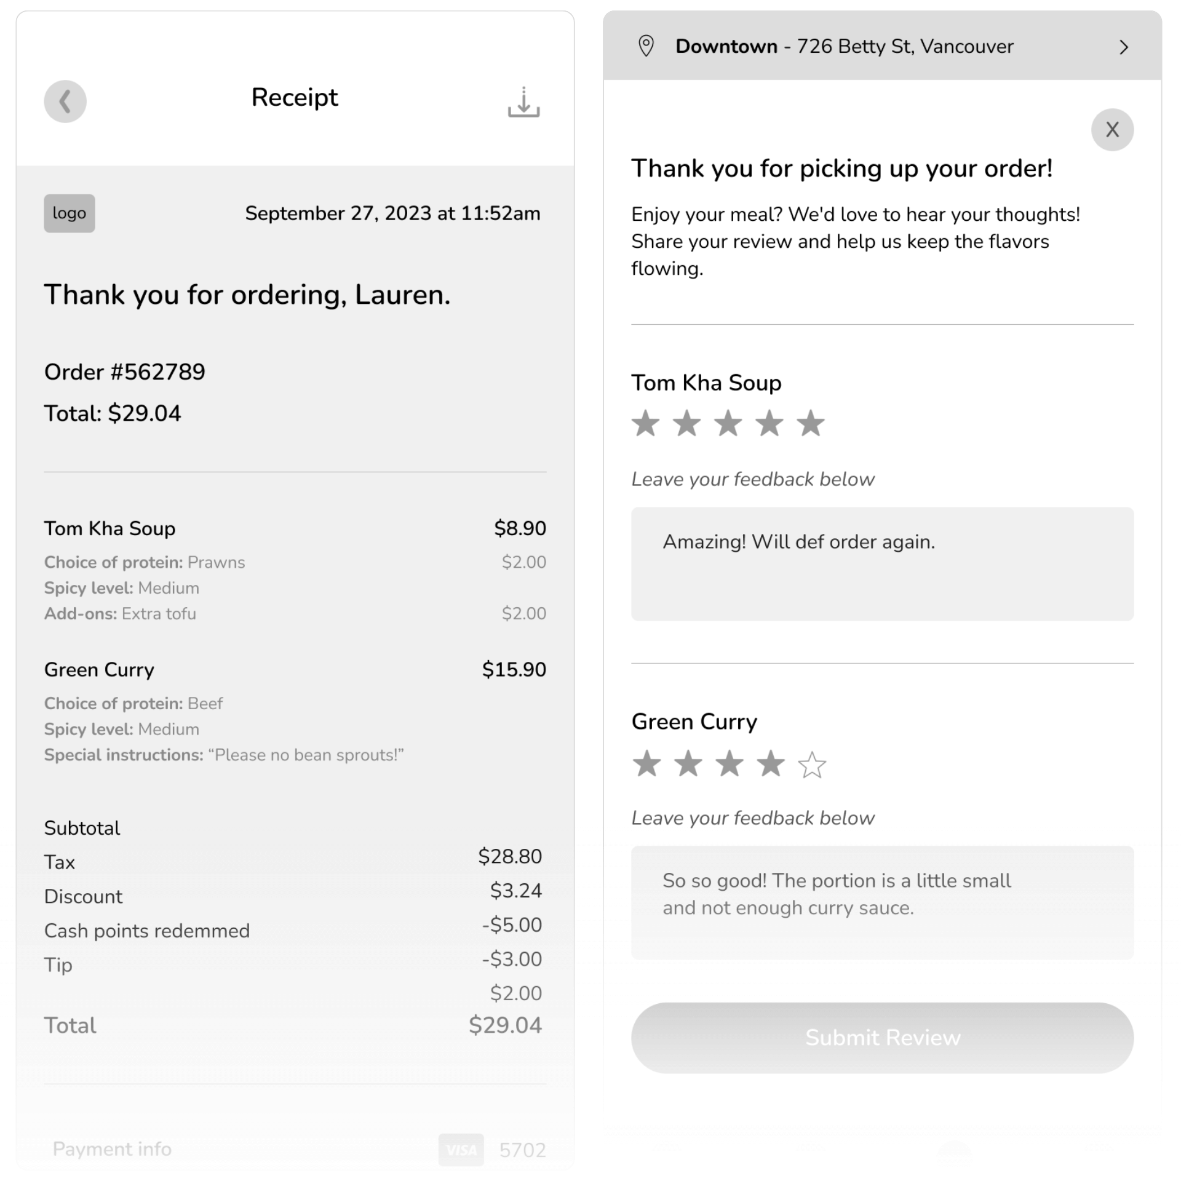Go back from the Receipt screen
The width and height of the screenshot is (1181, 1181).
coord(65,101)
